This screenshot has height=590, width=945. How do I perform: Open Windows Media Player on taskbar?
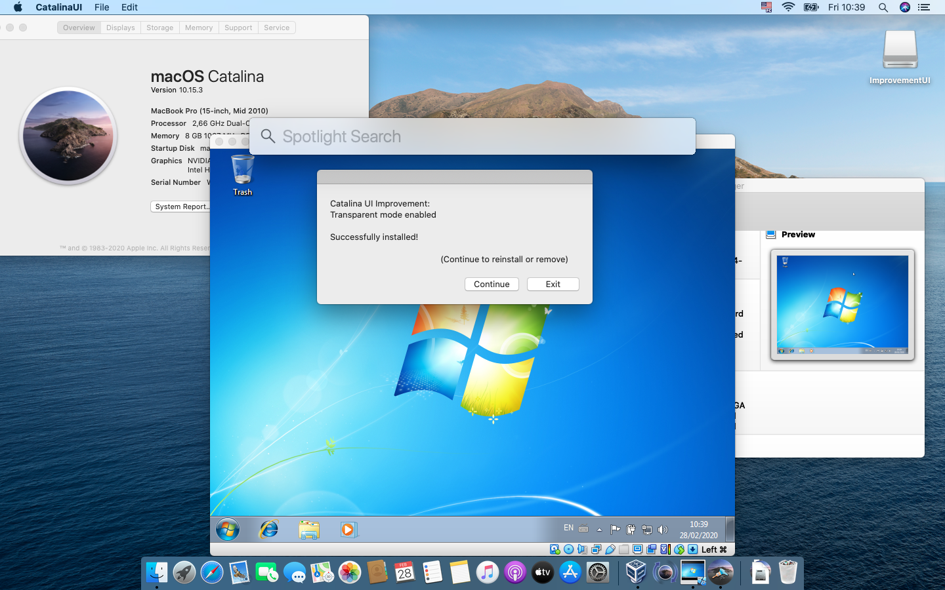coord(348,529)
